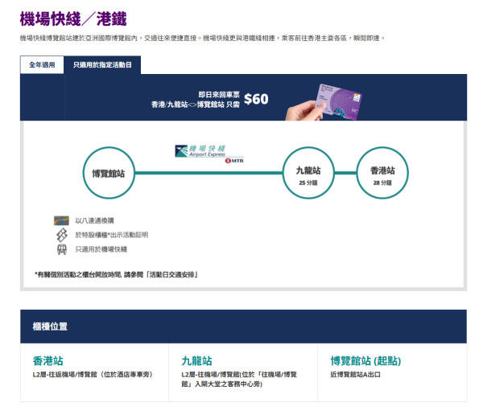This screenshot has height=415, width=483.
Task: Click the 九龍站 counter location heading
Action: tap(197, 361)
